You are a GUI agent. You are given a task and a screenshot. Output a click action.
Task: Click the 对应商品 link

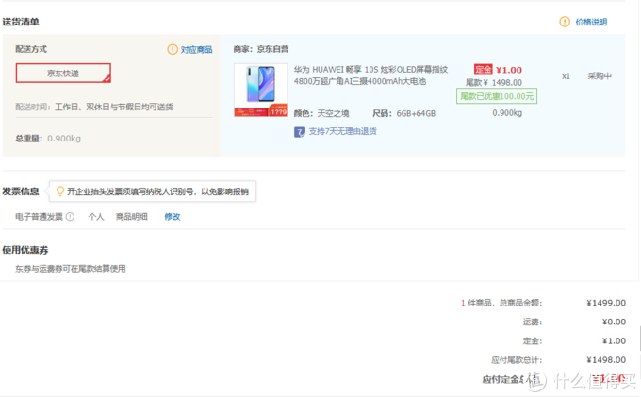[x=197, y=50]
